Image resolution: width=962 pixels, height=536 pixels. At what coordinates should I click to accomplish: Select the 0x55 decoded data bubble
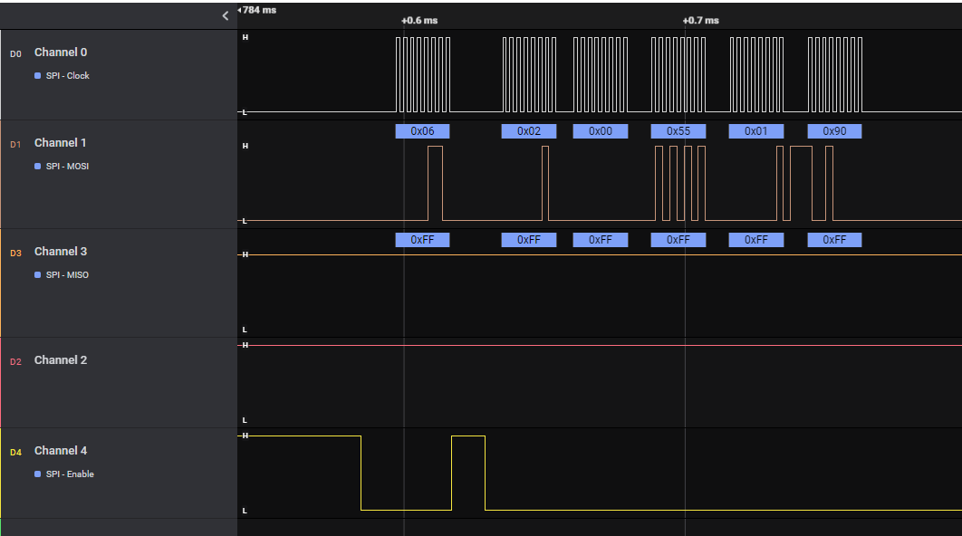[x=678, y=131]
